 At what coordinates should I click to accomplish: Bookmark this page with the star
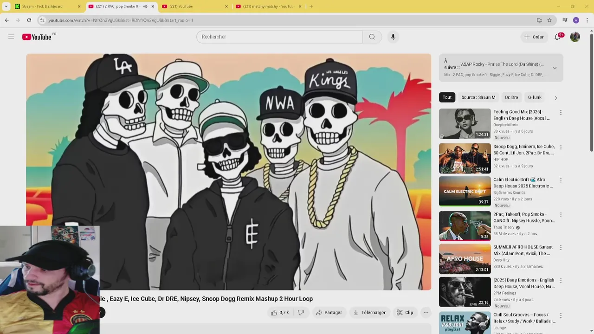click(x=549, y=20)
